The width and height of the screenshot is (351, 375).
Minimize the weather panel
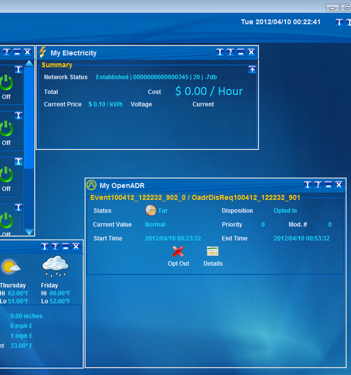(x=65, y=246)
